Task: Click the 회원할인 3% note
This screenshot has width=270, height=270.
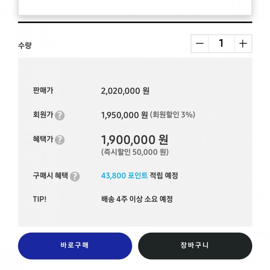Action: pos(172,115)
